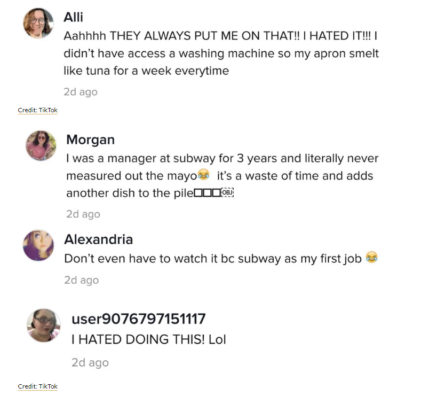The height and width of the screenshot is (396, 437).
Task: Click Morgan's profile avatar
Action: click(41, 145)
